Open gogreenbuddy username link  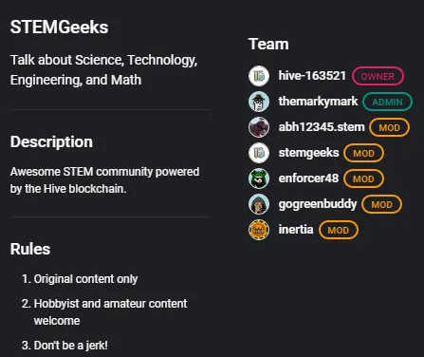pos(318,204)
